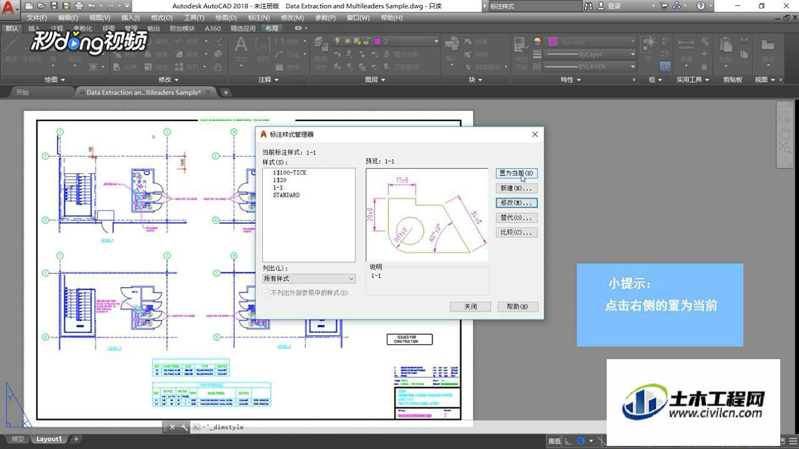
Task: Expand the 注释 panel dropdown
Action: coord(268,80)
